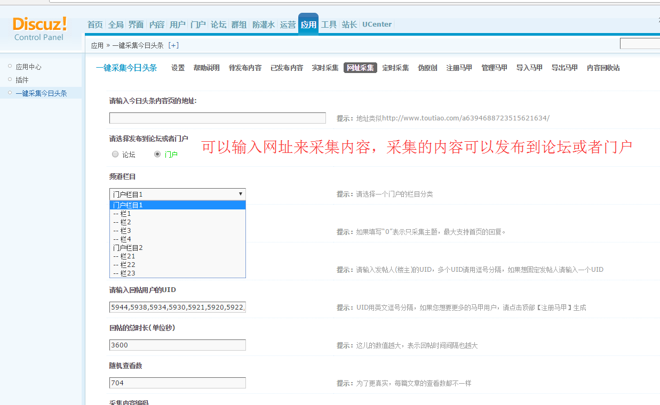Choose option -- 栏1 in dropdown list
Screen dimensions: 660x405
click(178, 214)
